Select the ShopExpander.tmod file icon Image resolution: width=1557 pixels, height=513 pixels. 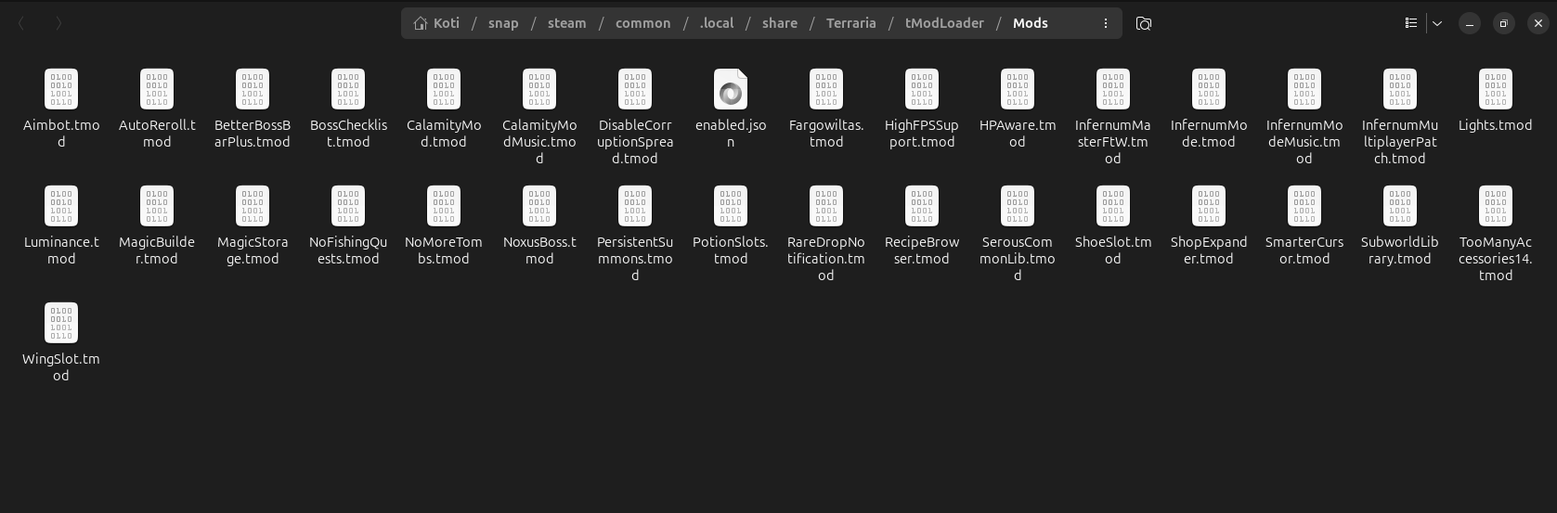tap(1209, 206)
